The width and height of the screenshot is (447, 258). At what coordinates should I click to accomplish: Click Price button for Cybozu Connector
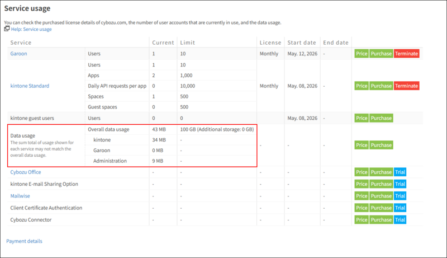pyautogui.click(x=362, y=220)
